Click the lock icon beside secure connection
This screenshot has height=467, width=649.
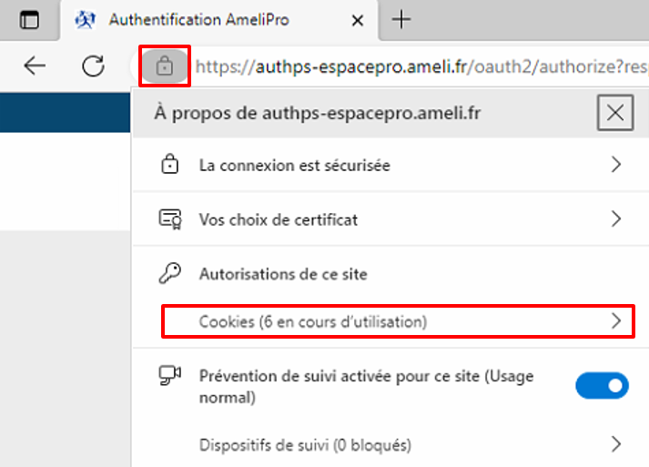click(x=169, y=164)
